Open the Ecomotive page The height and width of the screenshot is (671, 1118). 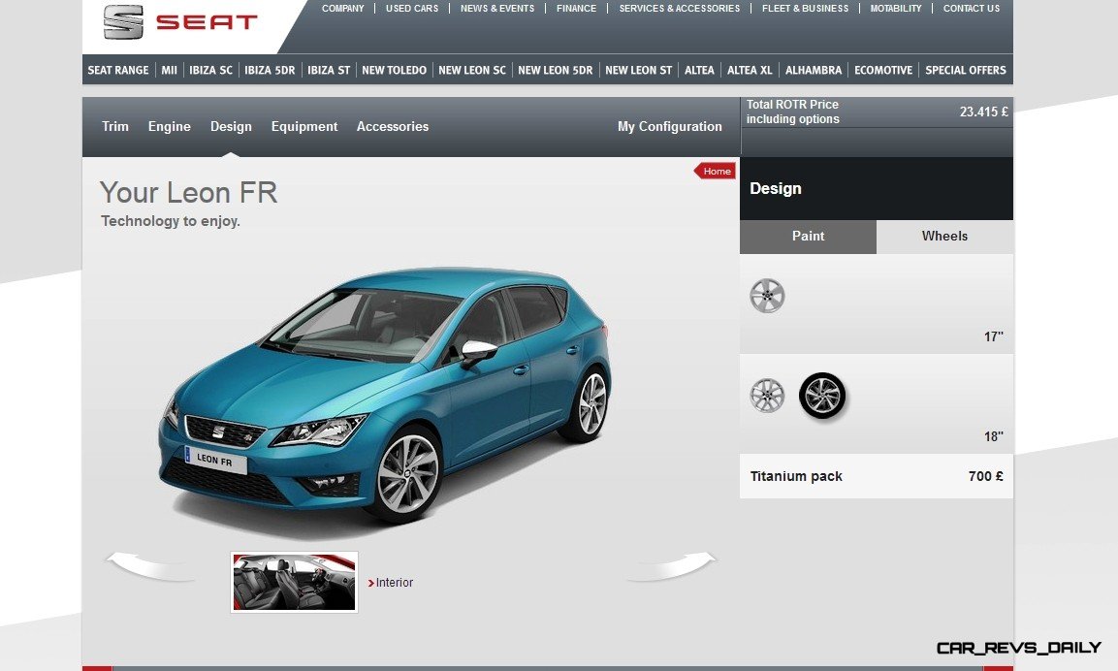tap(883, 70)
